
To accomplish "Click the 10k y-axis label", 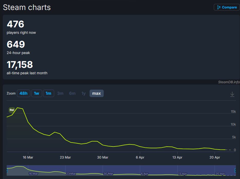I will [x=233, y=124].
